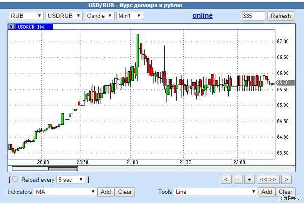Change the Min1 timeframe dropdown
Screen dimensions: 304x204
(x=129, y=16)
